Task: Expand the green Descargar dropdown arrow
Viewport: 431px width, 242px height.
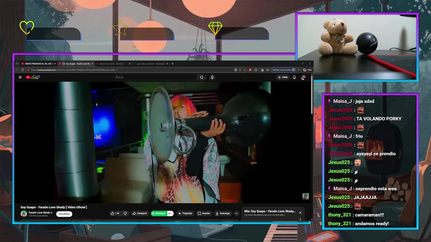Action: click(x=171, y=213)
